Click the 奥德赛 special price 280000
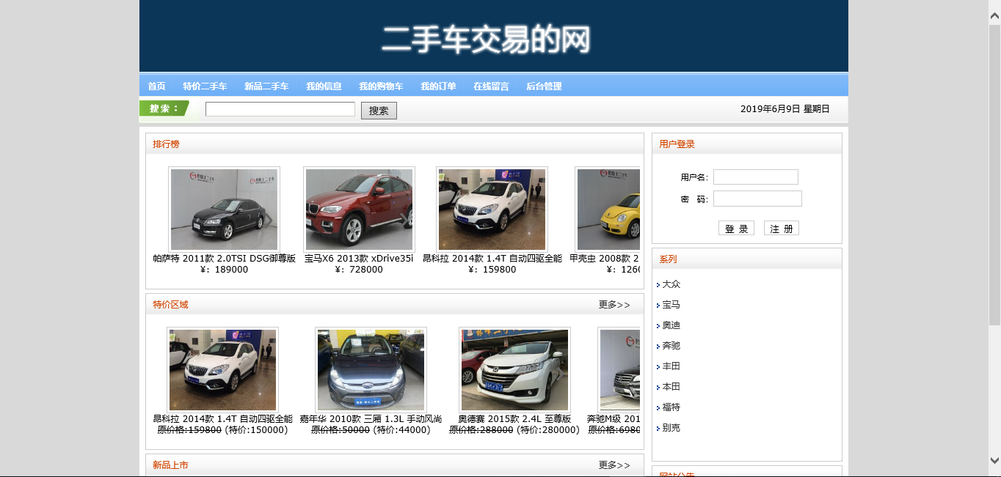 548,430
